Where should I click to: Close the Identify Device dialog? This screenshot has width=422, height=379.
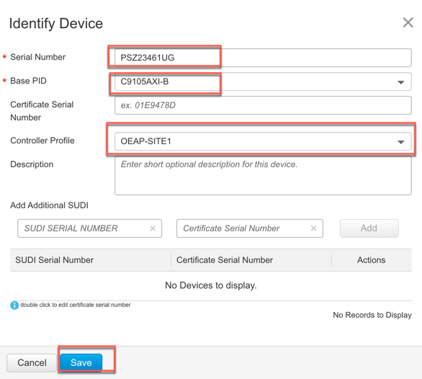point(408,22)
